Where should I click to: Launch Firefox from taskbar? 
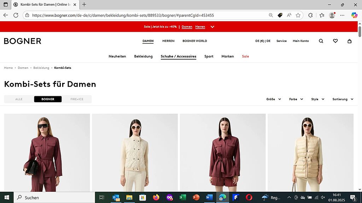tap(156, 197)
